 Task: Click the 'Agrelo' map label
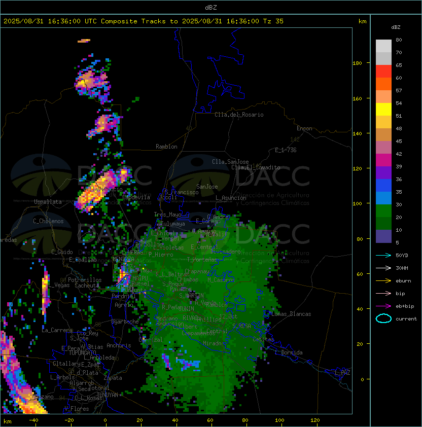pyautogui.click(x=124, y=305)
